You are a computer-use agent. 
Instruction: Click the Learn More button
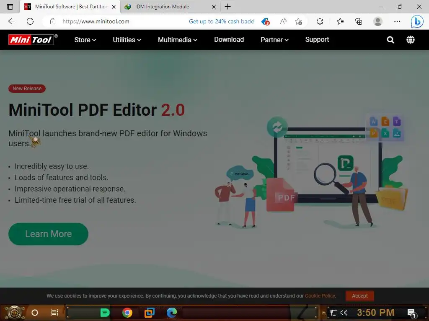(49, 234)
